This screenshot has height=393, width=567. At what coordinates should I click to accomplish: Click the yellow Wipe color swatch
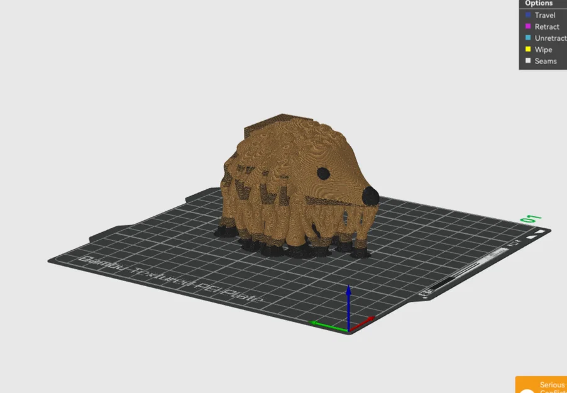pos(528,49)
